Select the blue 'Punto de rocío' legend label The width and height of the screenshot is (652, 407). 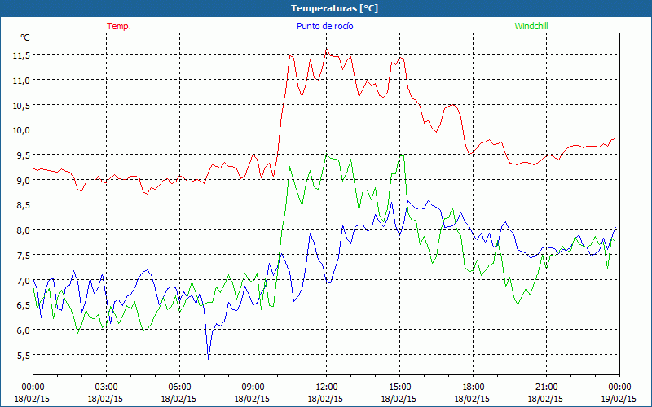pos(324,26)
